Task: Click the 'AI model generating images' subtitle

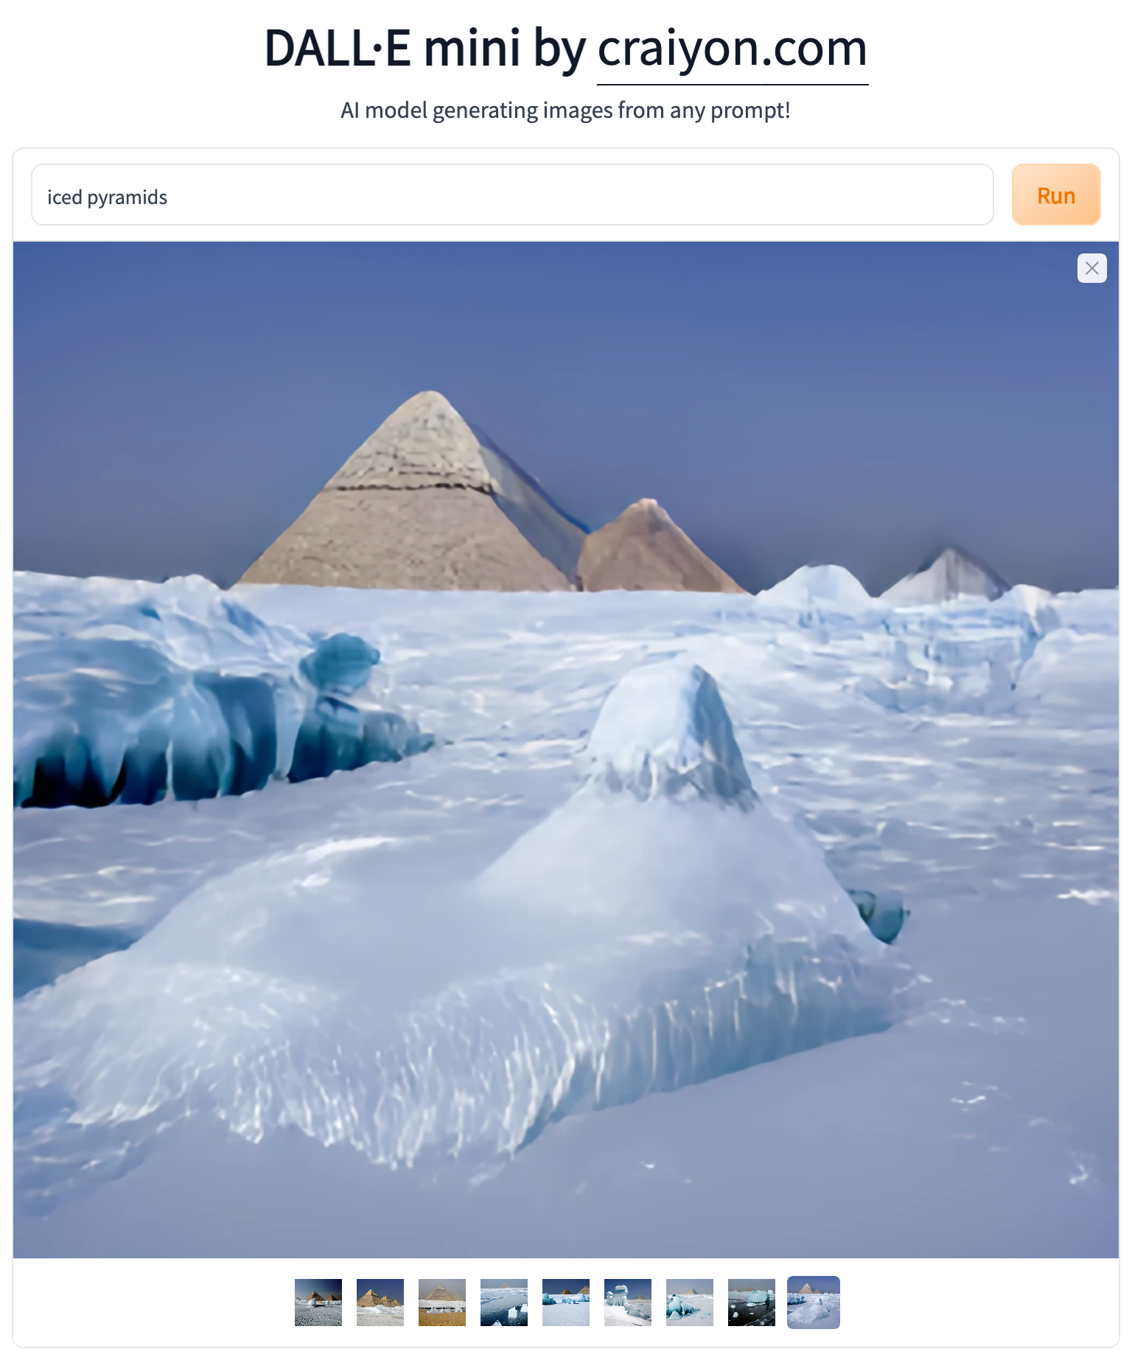Action: coord(565,111)
